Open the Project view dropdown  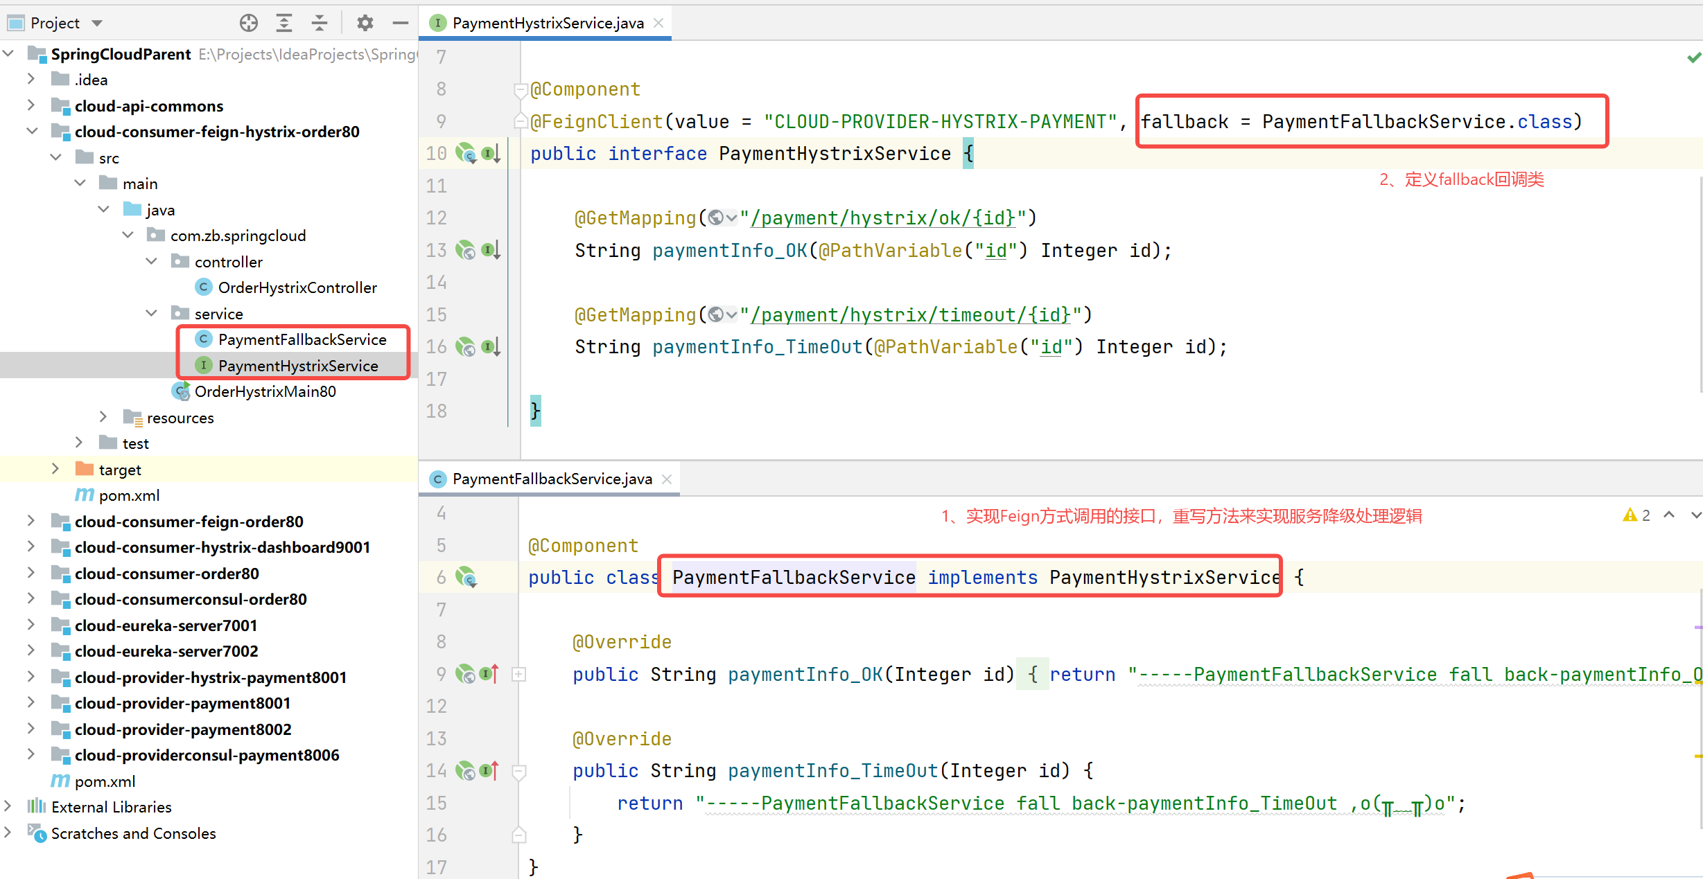coord(97,23)
